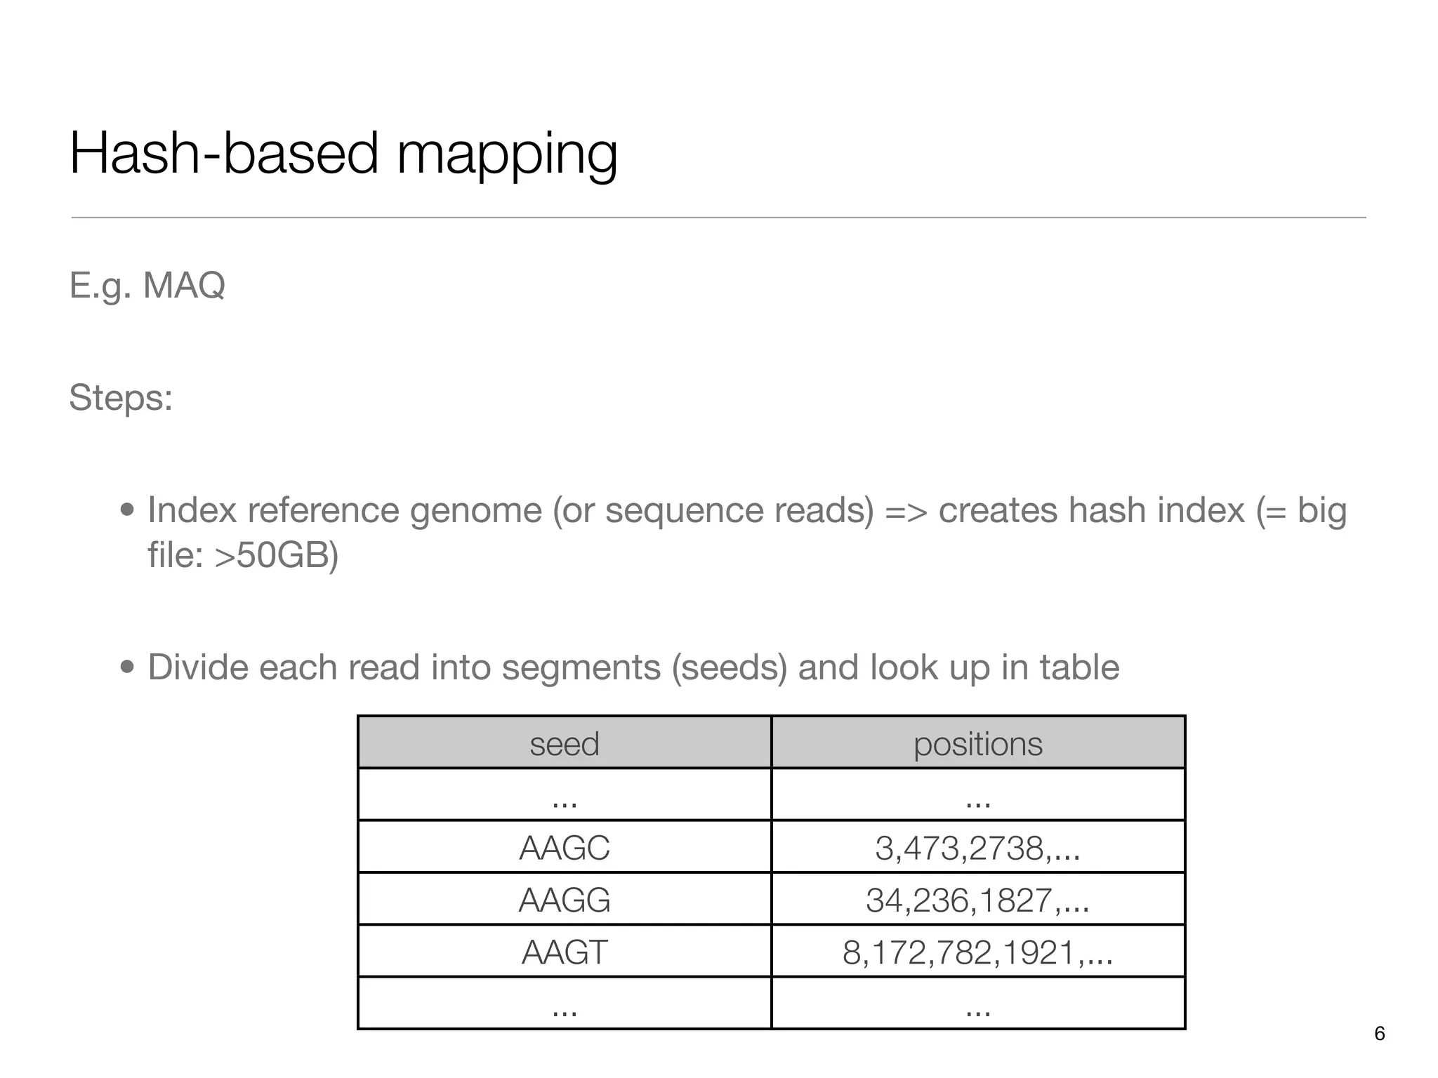The height and width of the screenshot is (1078, 1438).
Task: Select the 'AAGC' seed cell
Action: 565,847
